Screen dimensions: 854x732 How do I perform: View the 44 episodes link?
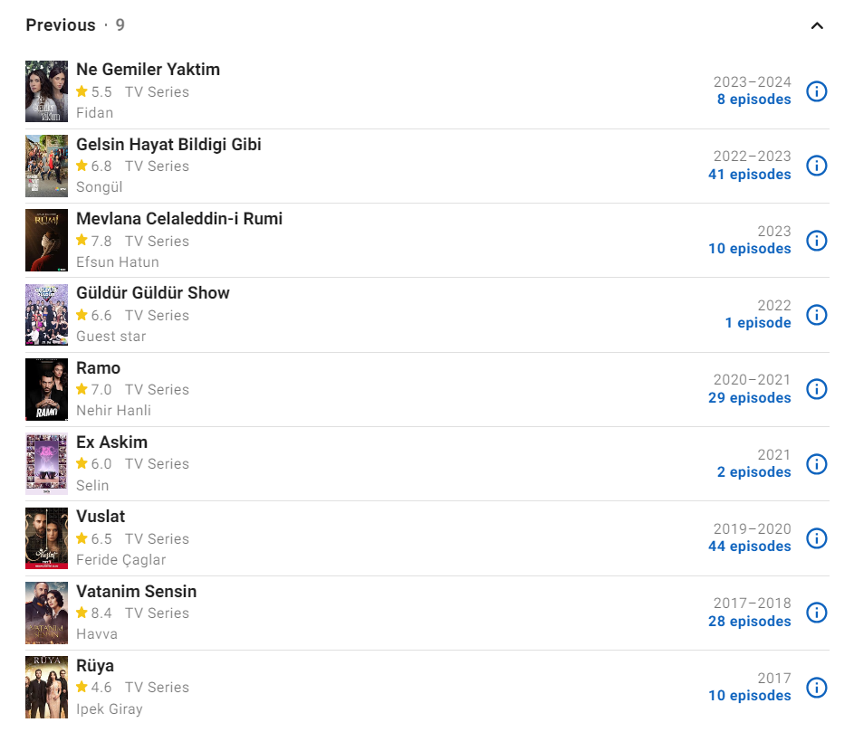(x=749, y=547)
